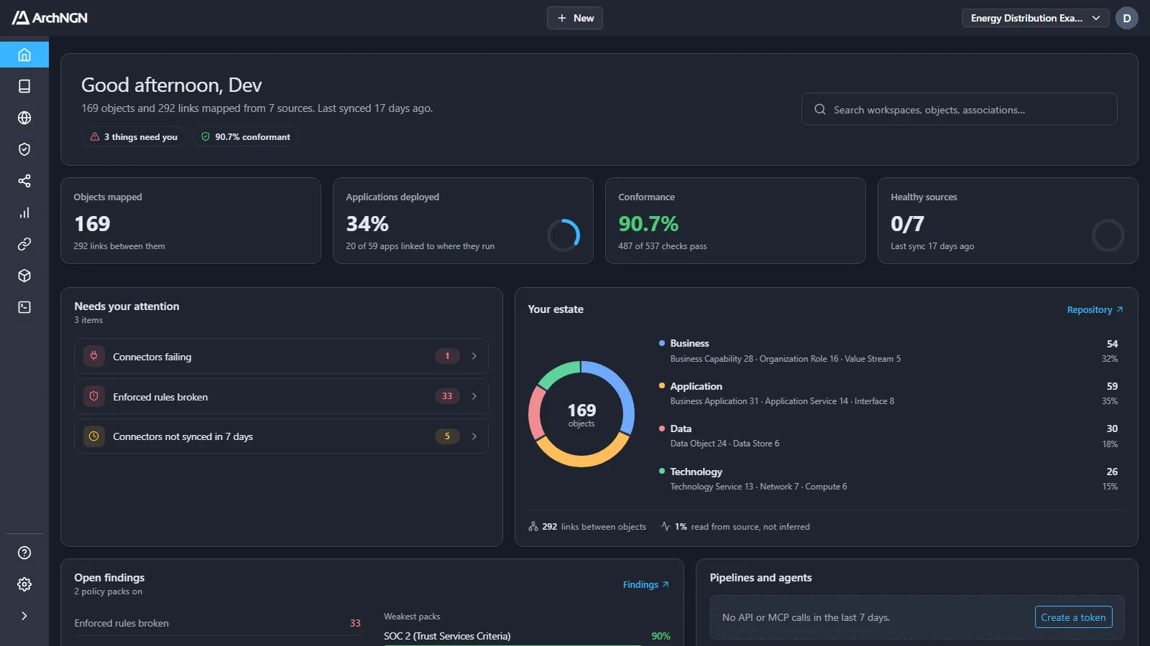This screenshot has height=646, width=1150.
Task: Open the globe sidebar icon
Action: tap(24, 118)
